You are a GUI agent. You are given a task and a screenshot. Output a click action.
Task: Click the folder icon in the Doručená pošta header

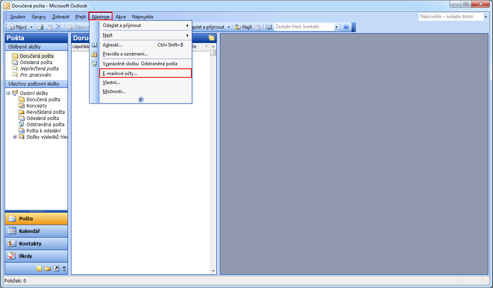(212, 38)
